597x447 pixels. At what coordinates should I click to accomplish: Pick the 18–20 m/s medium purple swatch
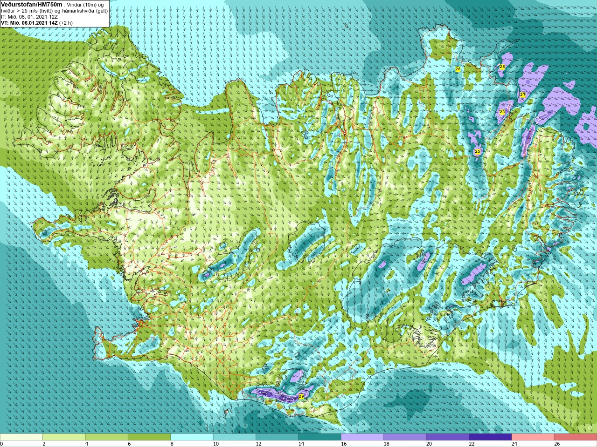405,437
